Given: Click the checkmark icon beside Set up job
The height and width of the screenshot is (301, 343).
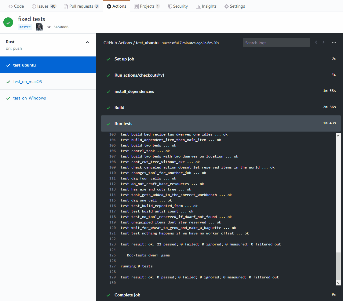Looking at the screenshot, I should (108, 59).
